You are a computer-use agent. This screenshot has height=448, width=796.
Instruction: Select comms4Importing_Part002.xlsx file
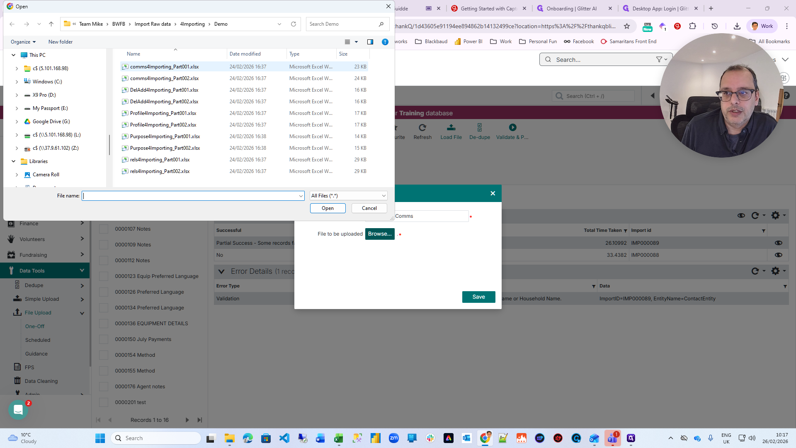[x=164, y=78]
